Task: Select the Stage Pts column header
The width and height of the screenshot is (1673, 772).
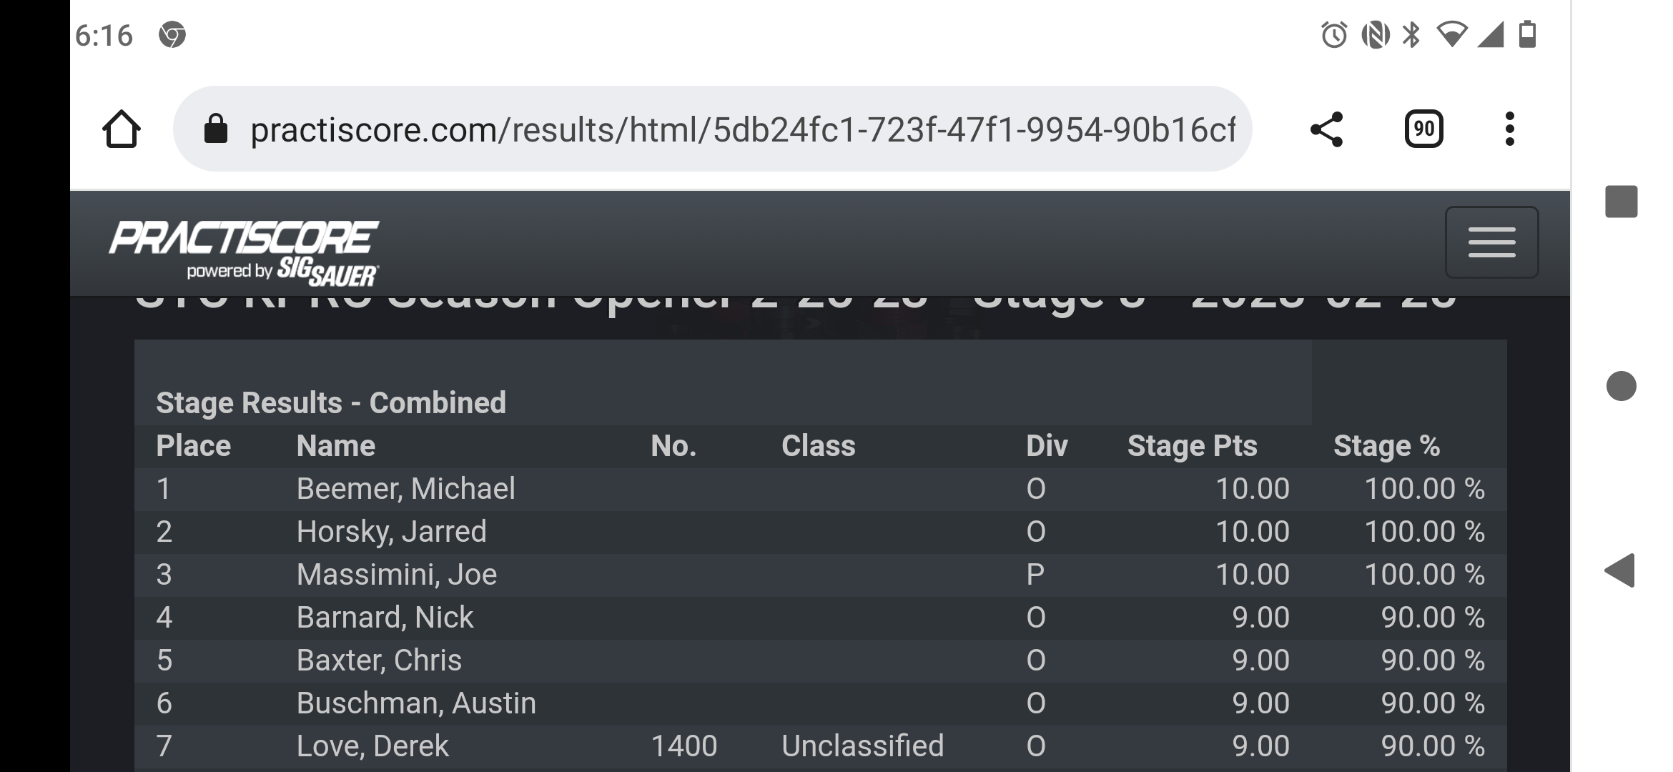Action: pos(1192,446)
